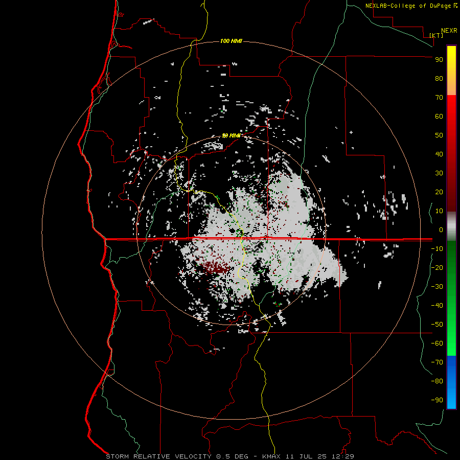Click the blue bottom segment of the color bar

click(451, 382)
